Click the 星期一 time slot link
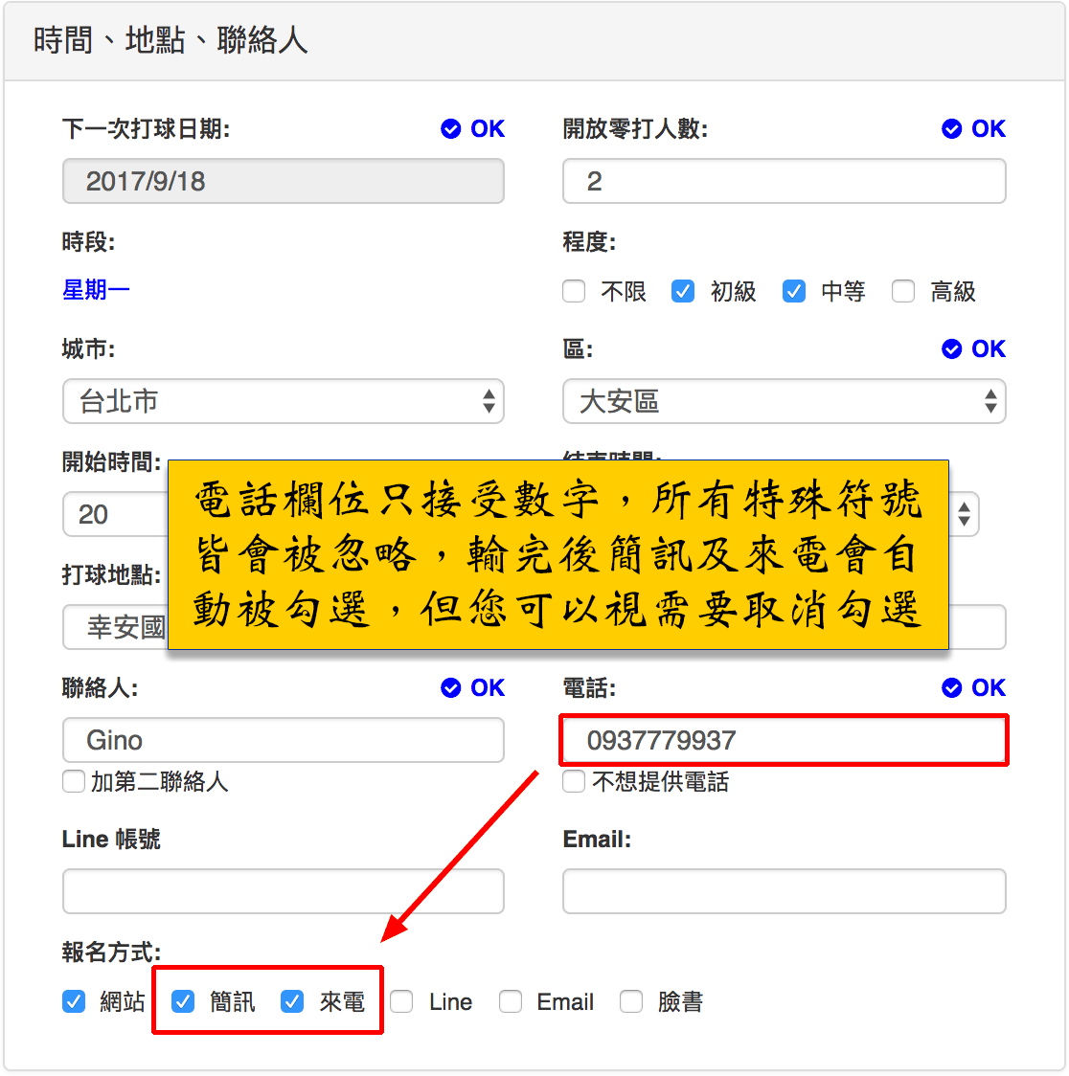Viewport: 1069px width, 1076px height. tap(96, 289)
